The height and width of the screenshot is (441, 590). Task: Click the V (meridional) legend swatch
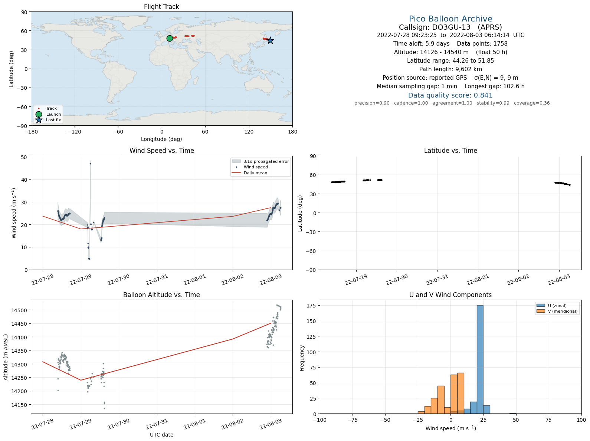coord(540,311)
